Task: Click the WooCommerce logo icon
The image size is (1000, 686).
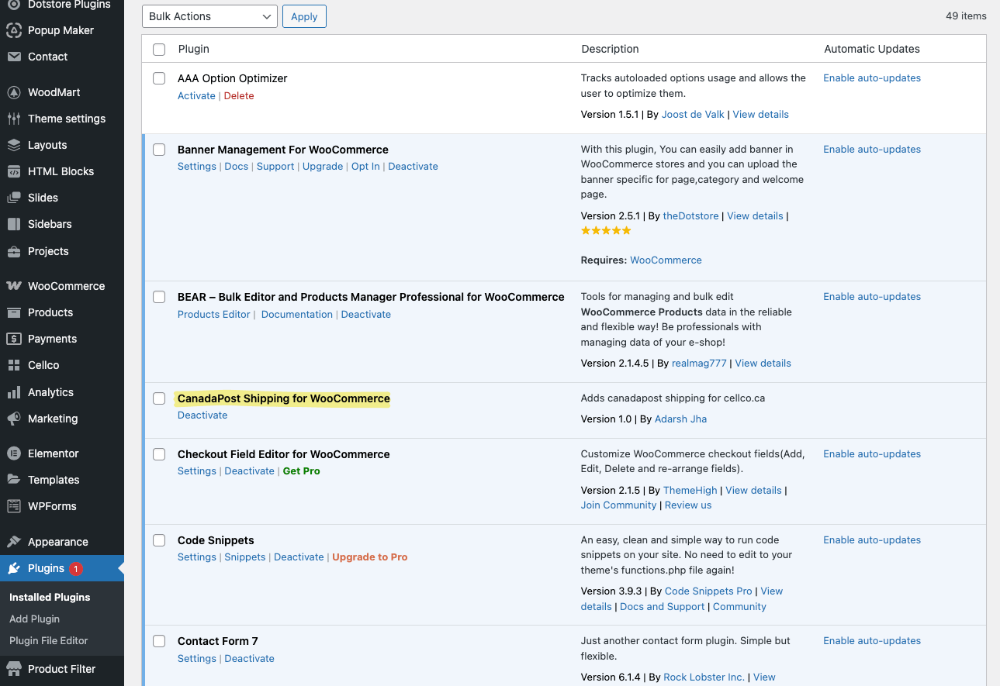Action: coord(13,286)
